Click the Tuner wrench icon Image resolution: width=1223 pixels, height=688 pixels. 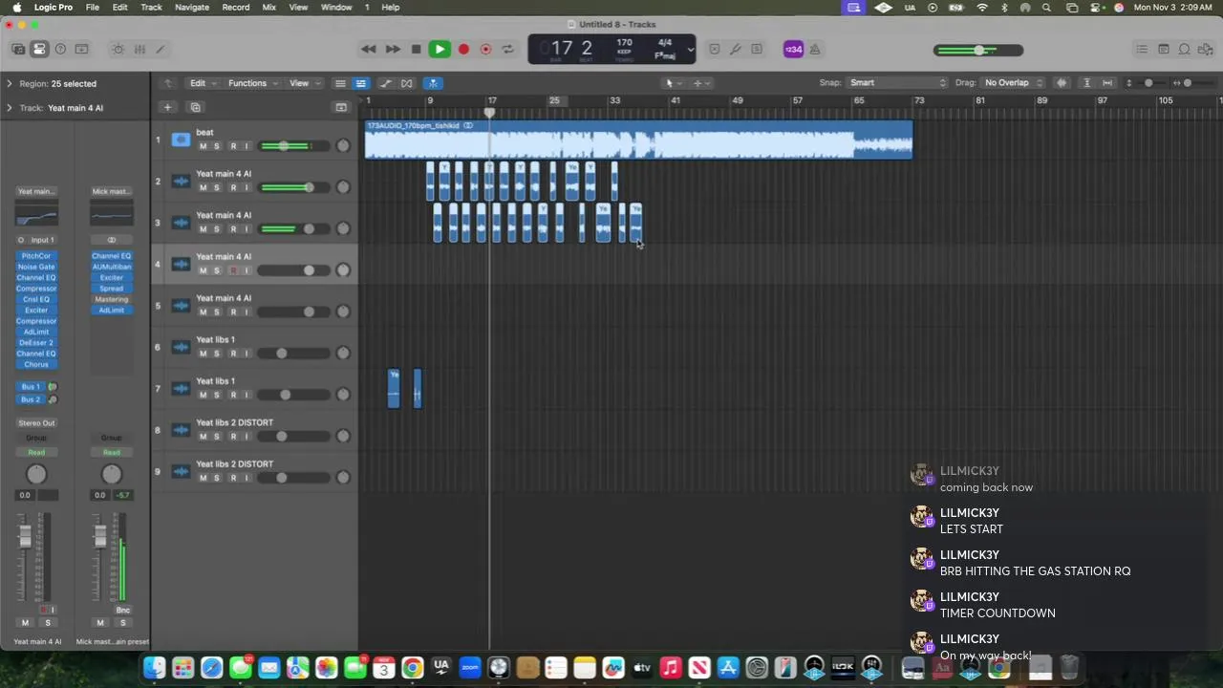[735, 49]
